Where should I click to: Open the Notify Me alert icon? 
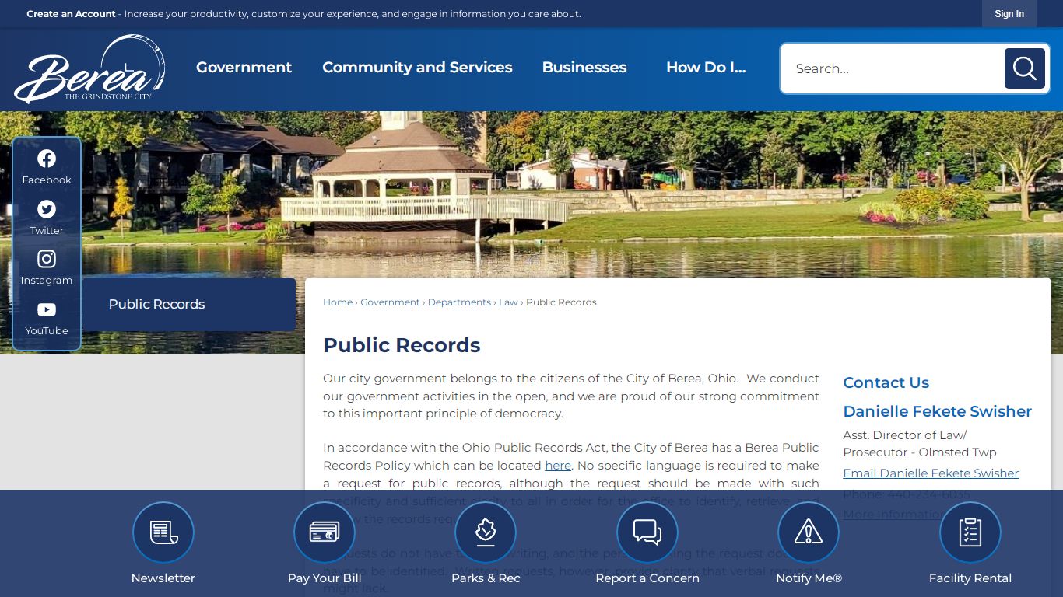[809, 532]
